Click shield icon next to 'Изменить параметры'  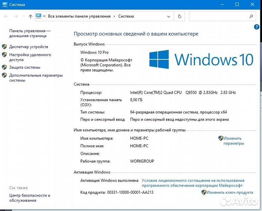click(x=221, y=138)
